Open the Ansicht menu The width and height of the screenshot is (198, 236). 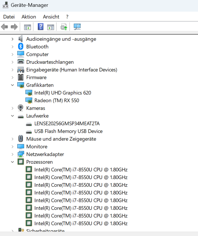(x=51, y=17)
